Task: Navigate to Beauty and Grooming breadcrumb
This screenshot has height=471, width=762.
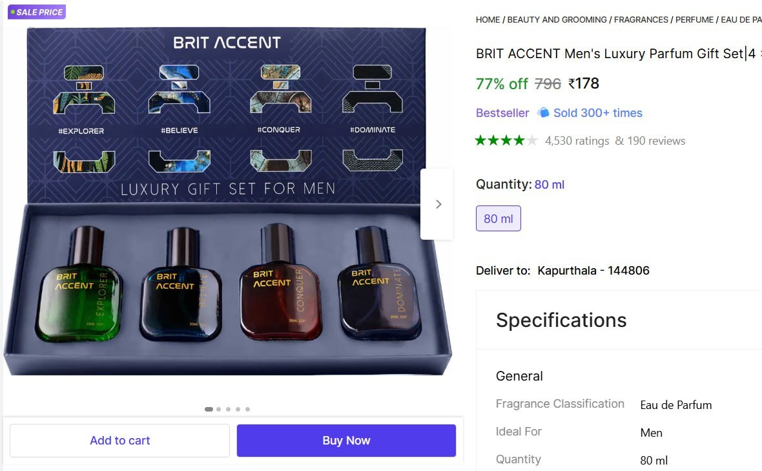Action: (x=557, y=20)
